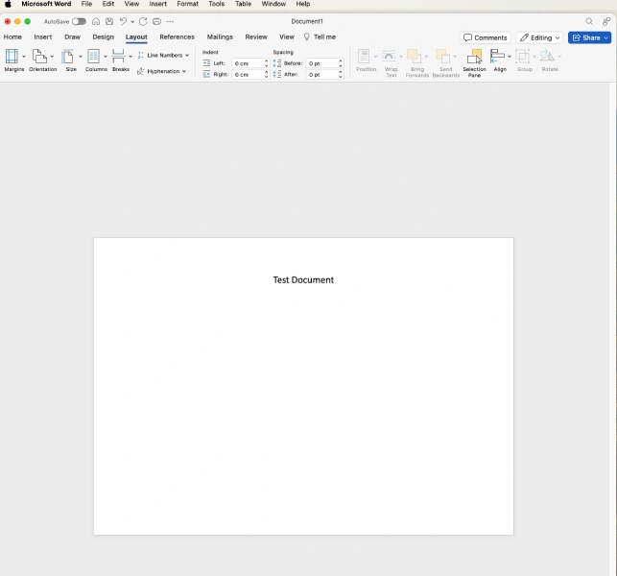Click the Line Numbers icon
The height and width of the screenshot is (576, 617).
(140, 56)
